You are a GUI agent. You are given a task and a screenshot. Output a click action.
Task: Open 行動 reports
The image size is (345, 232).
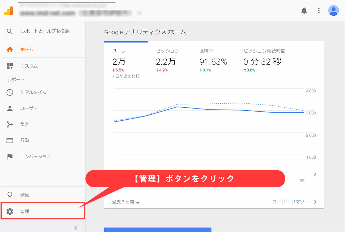coord(42,140)
